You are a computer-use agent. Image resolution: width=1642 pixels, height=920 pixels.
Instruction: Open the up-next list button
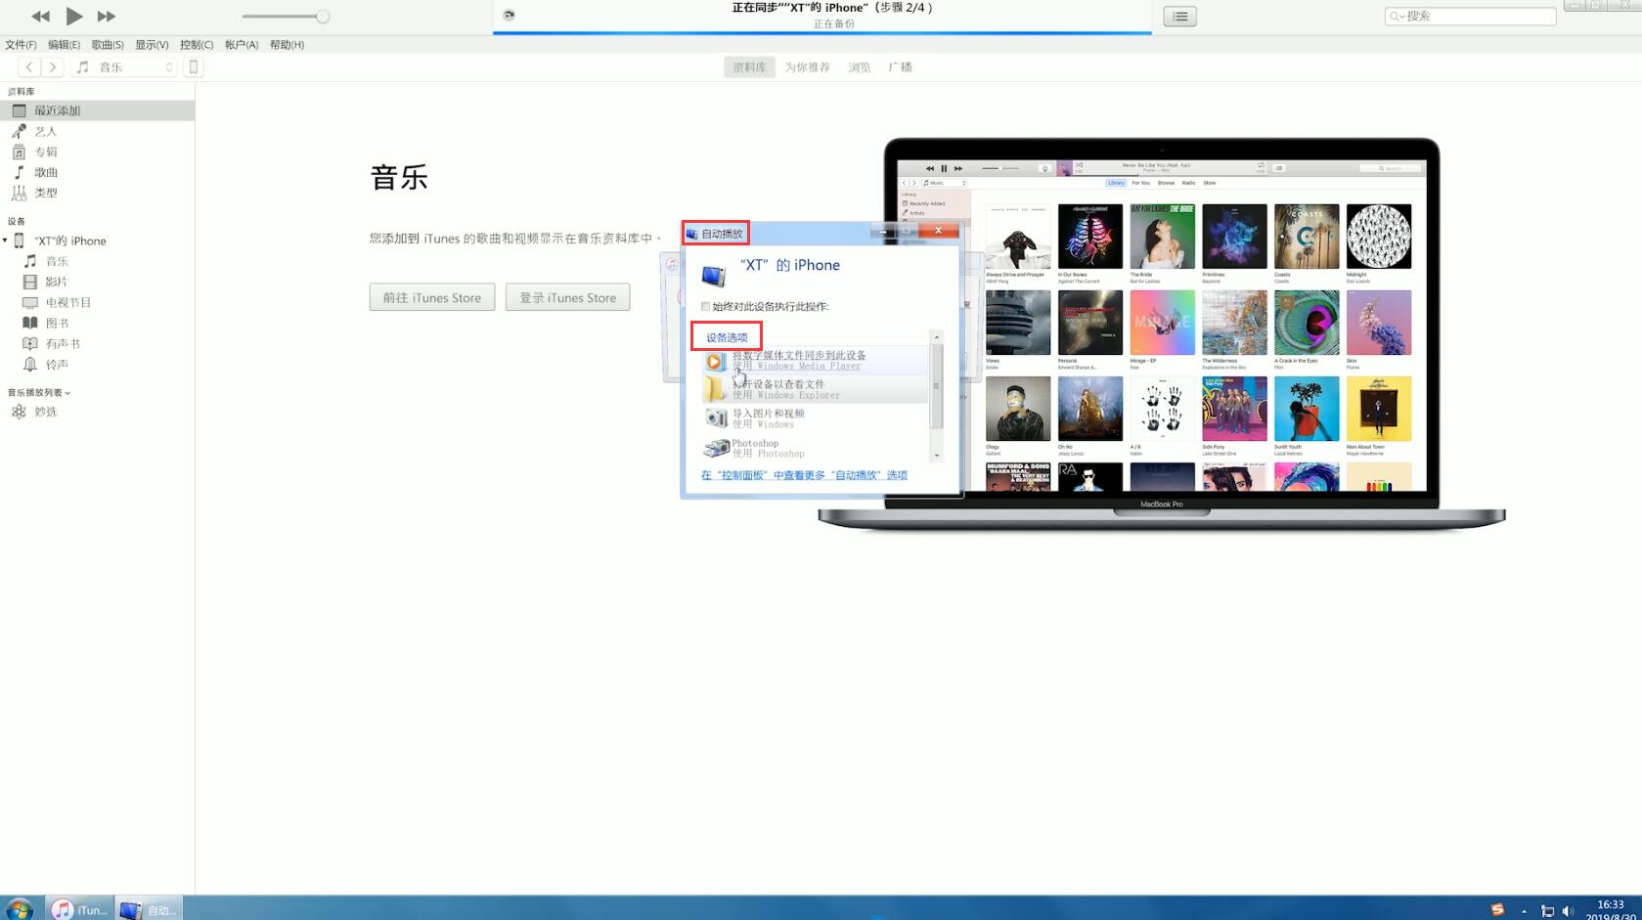click(x=1179, y=17)
